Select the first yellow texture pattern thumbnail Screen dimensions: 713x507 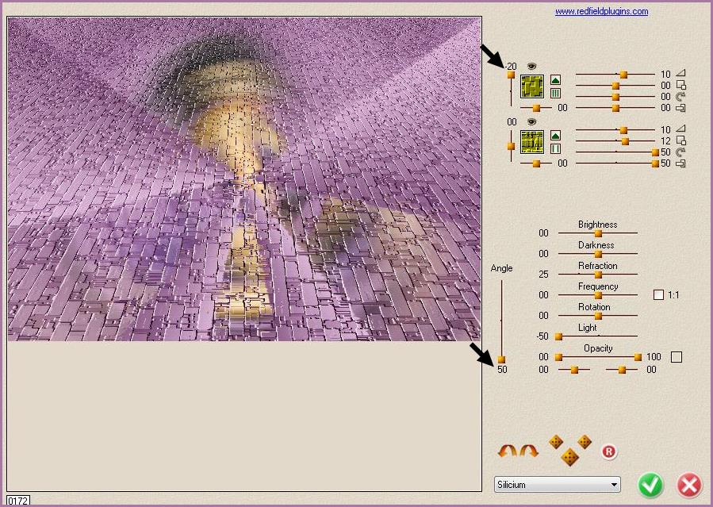coord(531,86)
